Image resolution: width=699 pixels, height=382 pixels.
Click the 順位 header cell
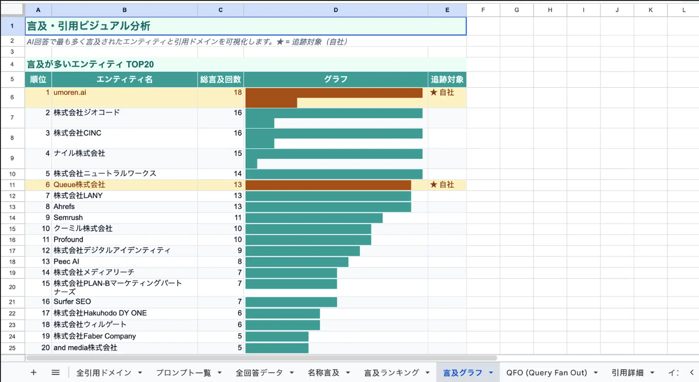[38, 80]
